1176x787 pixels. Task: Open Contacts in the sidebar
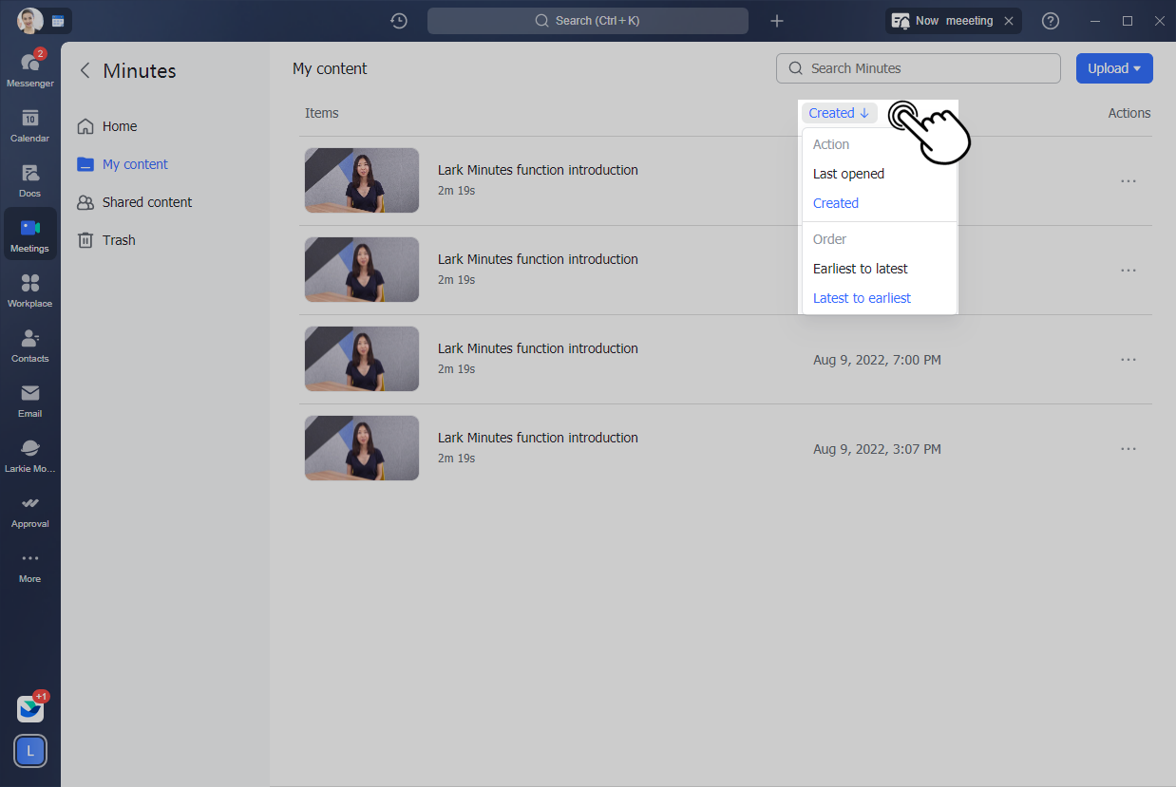tap(29, 345)
